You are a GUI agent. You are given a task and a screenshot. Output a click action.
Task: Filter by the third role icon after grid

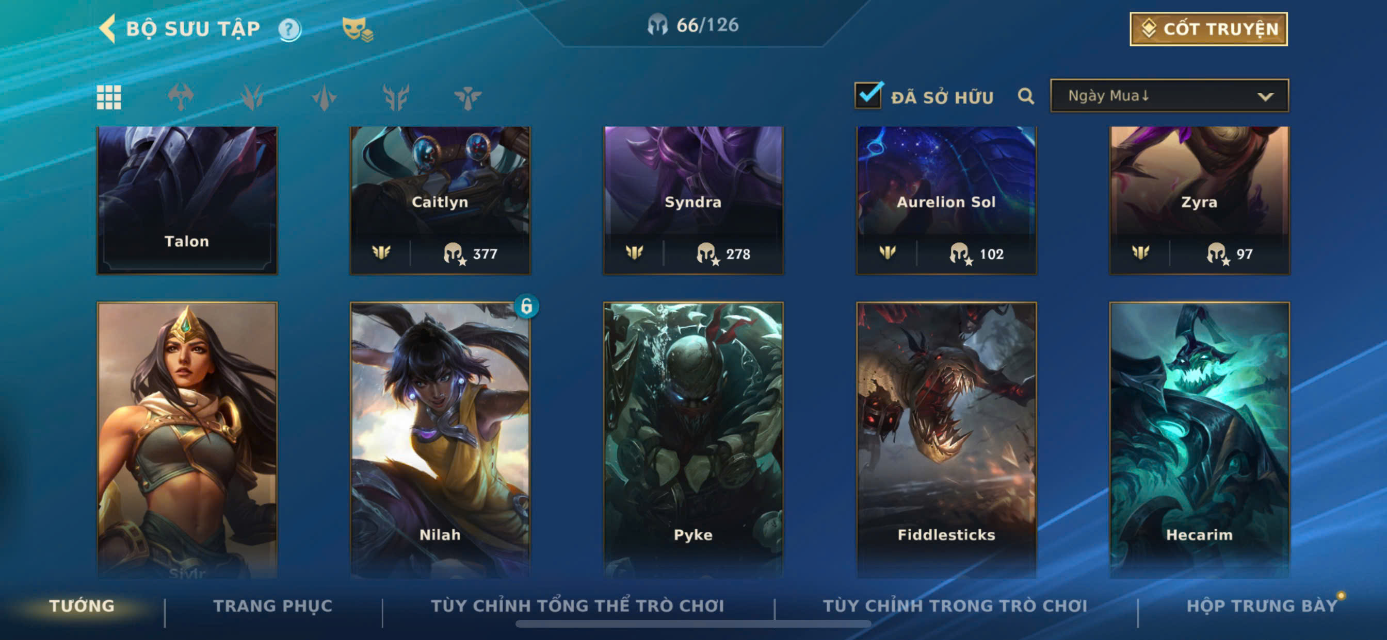(x=324, y=97)
